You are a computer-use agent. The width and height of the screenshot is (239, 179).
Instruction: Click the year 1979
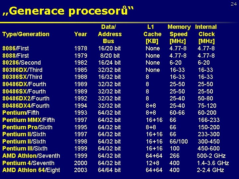81,56
